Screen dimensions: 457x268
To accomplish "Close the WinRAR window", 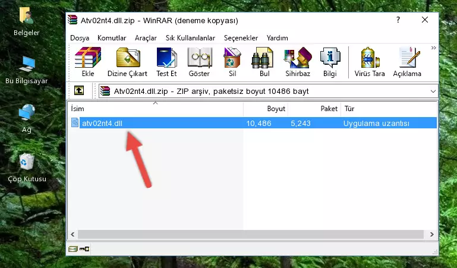I will point(425,20).
